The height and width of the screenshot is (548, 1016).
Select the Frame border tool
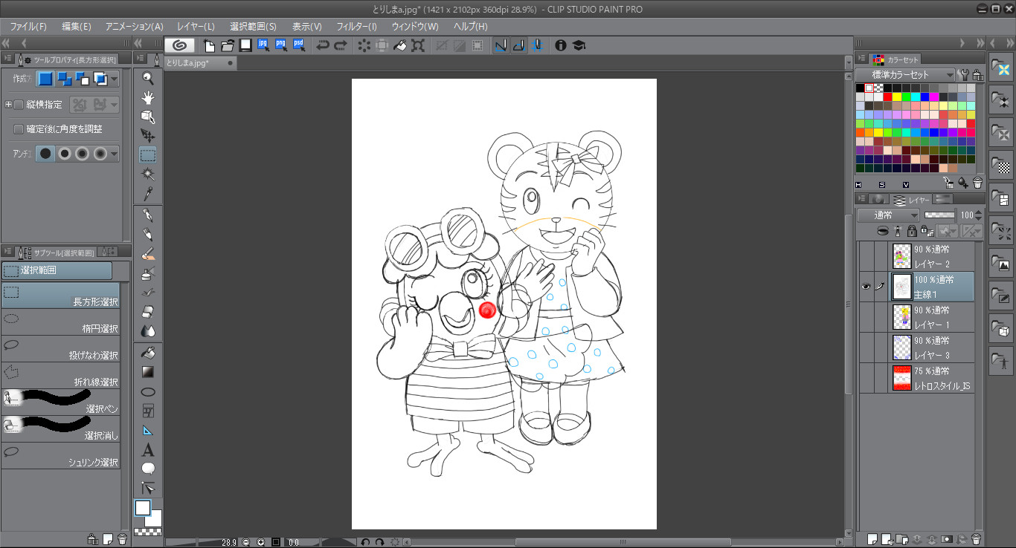[148, 411]
